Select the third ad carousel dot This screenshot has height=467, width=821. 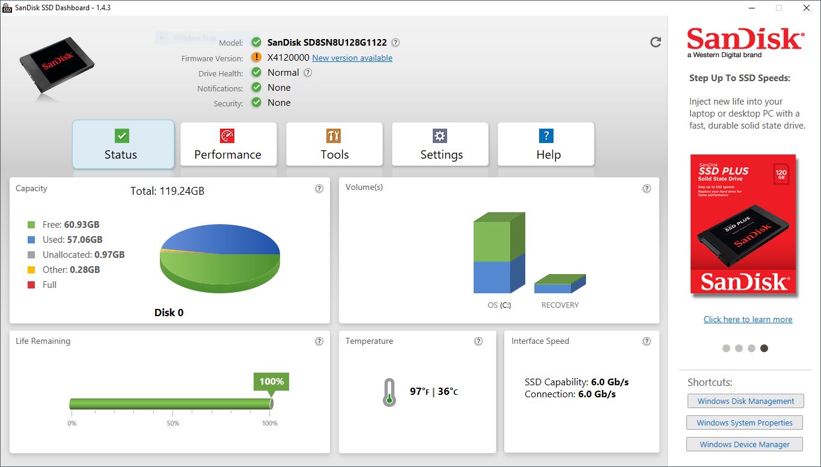coord(751,348)
